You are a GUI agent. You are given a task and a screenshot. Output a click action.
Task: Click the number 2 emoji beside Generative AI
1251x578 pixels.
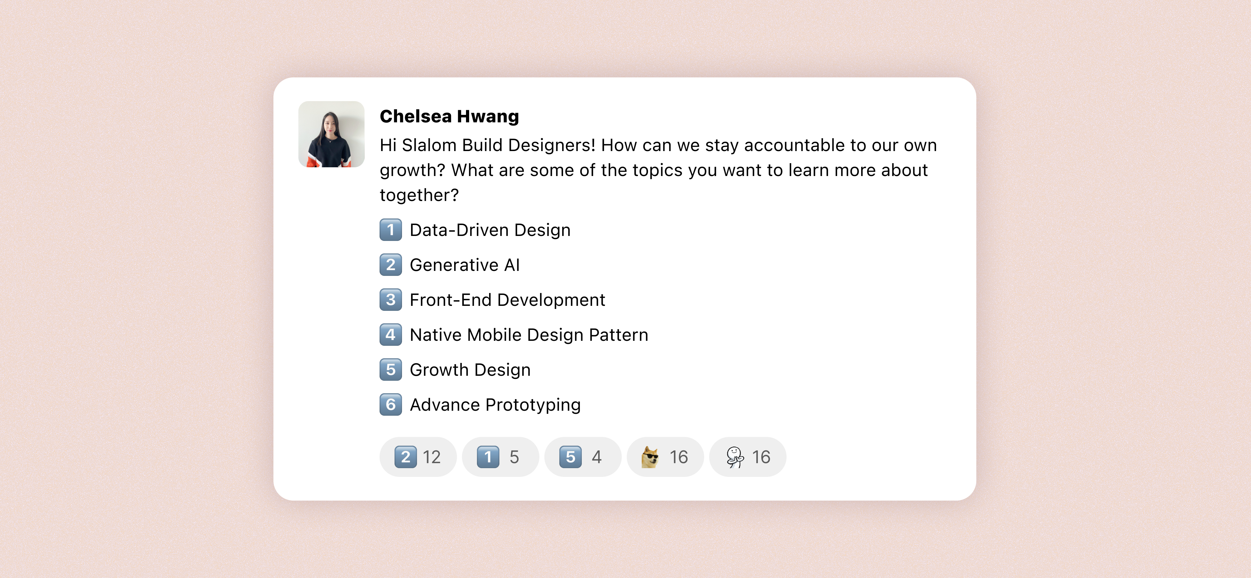390,265
